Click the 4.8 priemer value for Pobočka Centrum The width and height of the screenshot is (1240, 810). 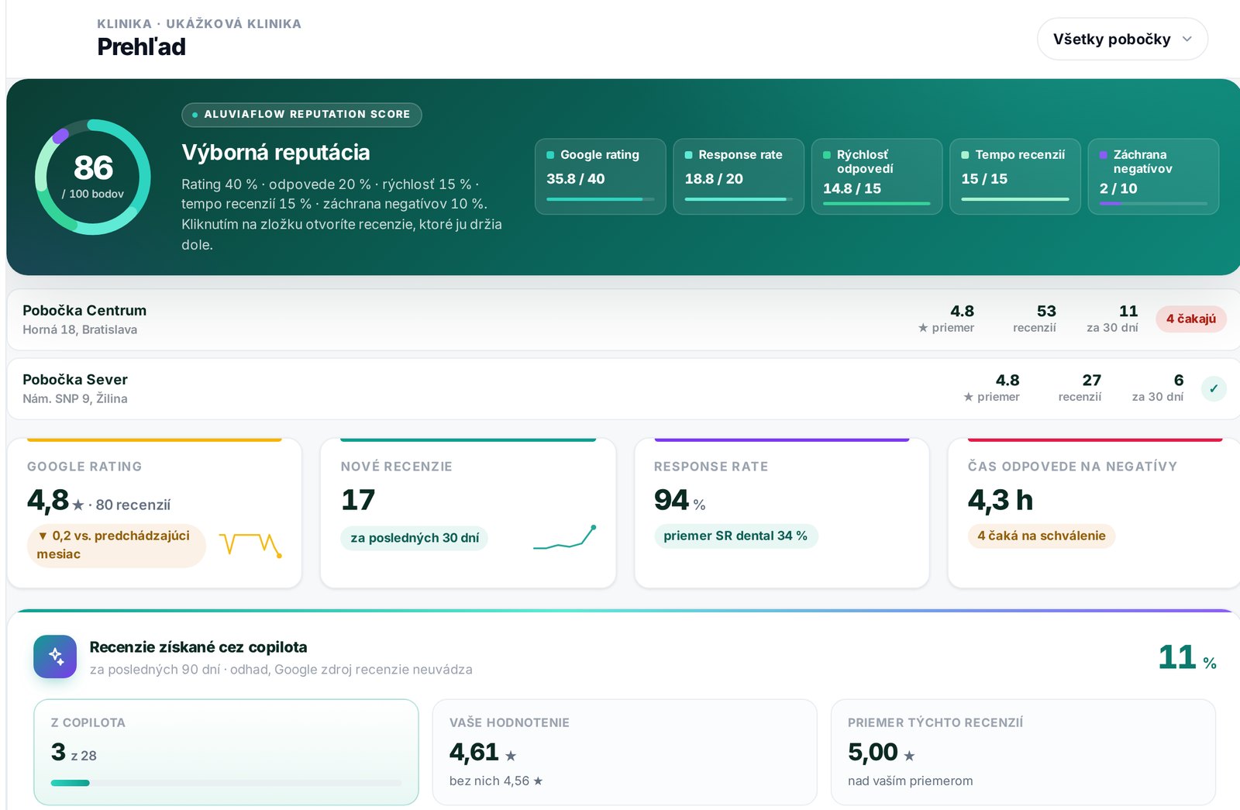946,319
